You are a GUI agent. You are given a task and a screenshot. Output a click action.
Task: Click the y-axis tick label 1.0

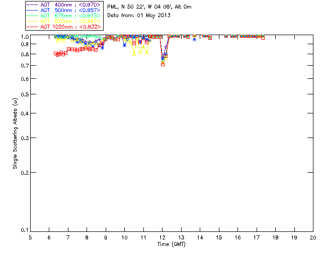(25, 37)
